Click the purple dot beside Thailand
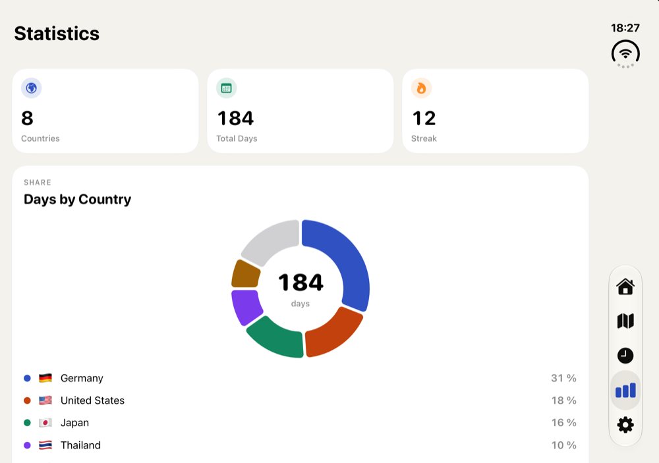Screen dimensions: 659x463 point(27,445)
